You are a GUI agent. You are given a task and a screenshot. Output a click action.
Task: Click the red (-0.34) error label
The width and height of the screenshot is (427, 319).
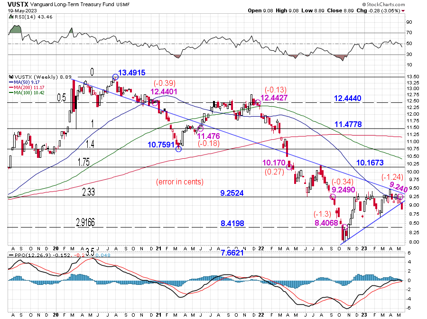[x=343, y=182]
